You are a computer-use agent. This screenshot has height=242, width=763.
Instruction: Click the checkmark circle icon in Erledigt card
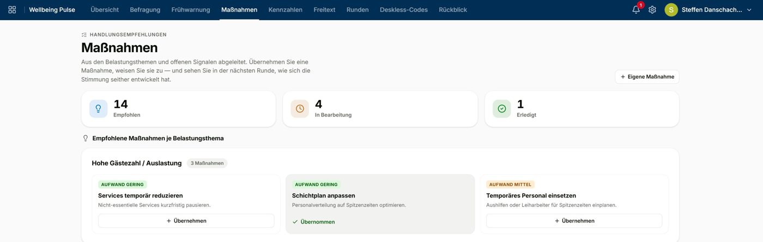coord(502,109)
